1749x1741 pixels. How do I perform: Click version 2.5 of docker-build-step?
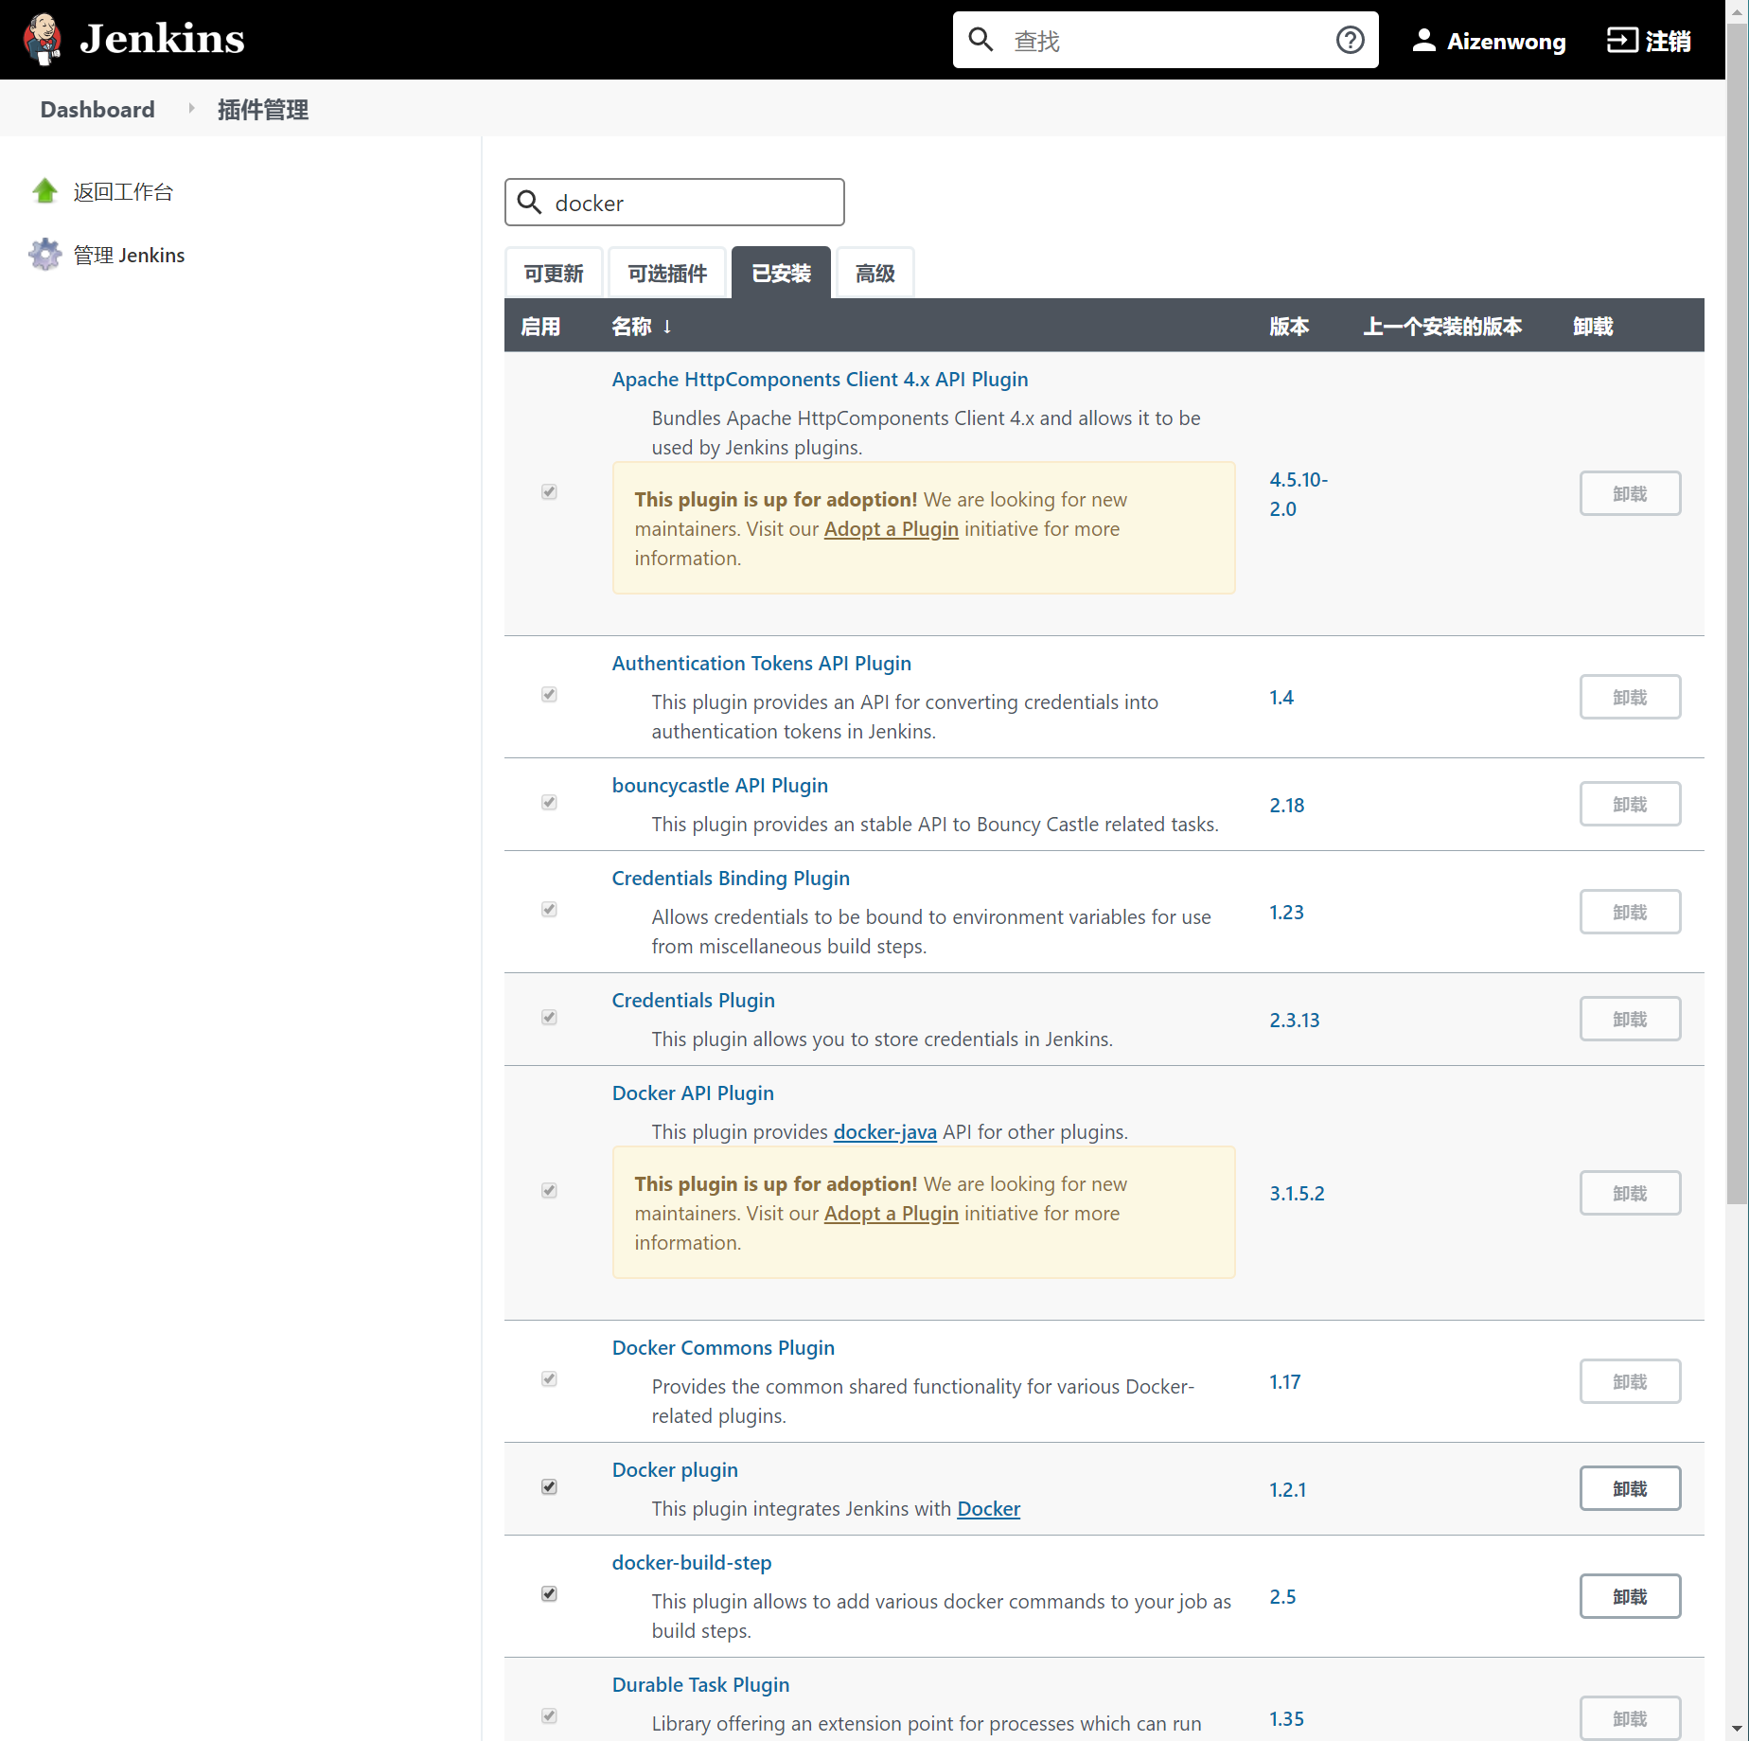point(1282,1597)
